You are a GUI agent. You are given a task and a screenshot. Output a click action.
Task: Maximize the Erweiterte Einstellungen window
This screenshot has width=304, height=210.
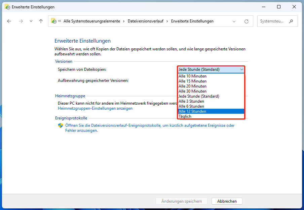[x=278, y=7]
